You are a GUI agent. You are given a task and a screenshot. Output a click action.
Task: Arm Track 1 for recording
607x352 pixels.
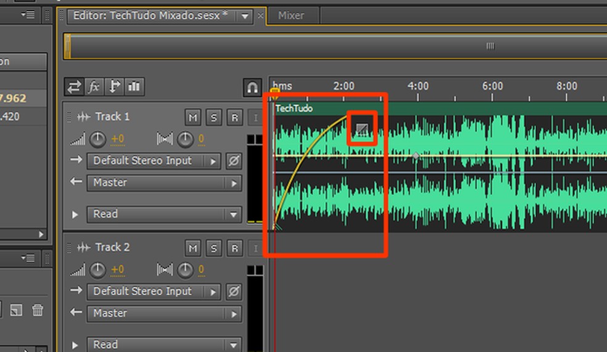(234, 117)
